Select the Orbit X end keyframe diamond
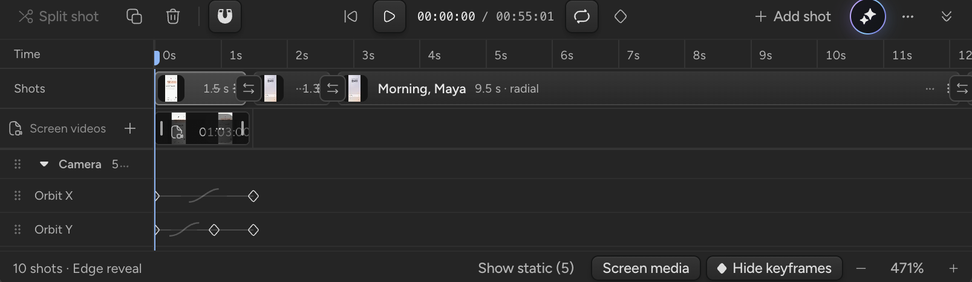This screenshot has width=972, height=282. click(x=253, y=196)
